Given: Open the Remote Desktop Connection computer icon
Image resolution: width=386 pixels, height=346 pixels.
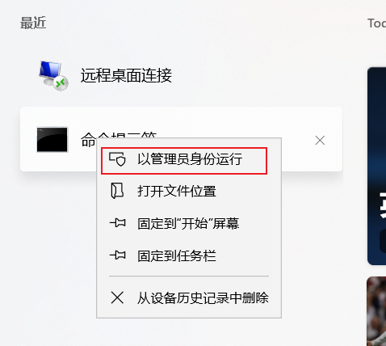Looking at the screenshot, I should (x=53, y=76).
